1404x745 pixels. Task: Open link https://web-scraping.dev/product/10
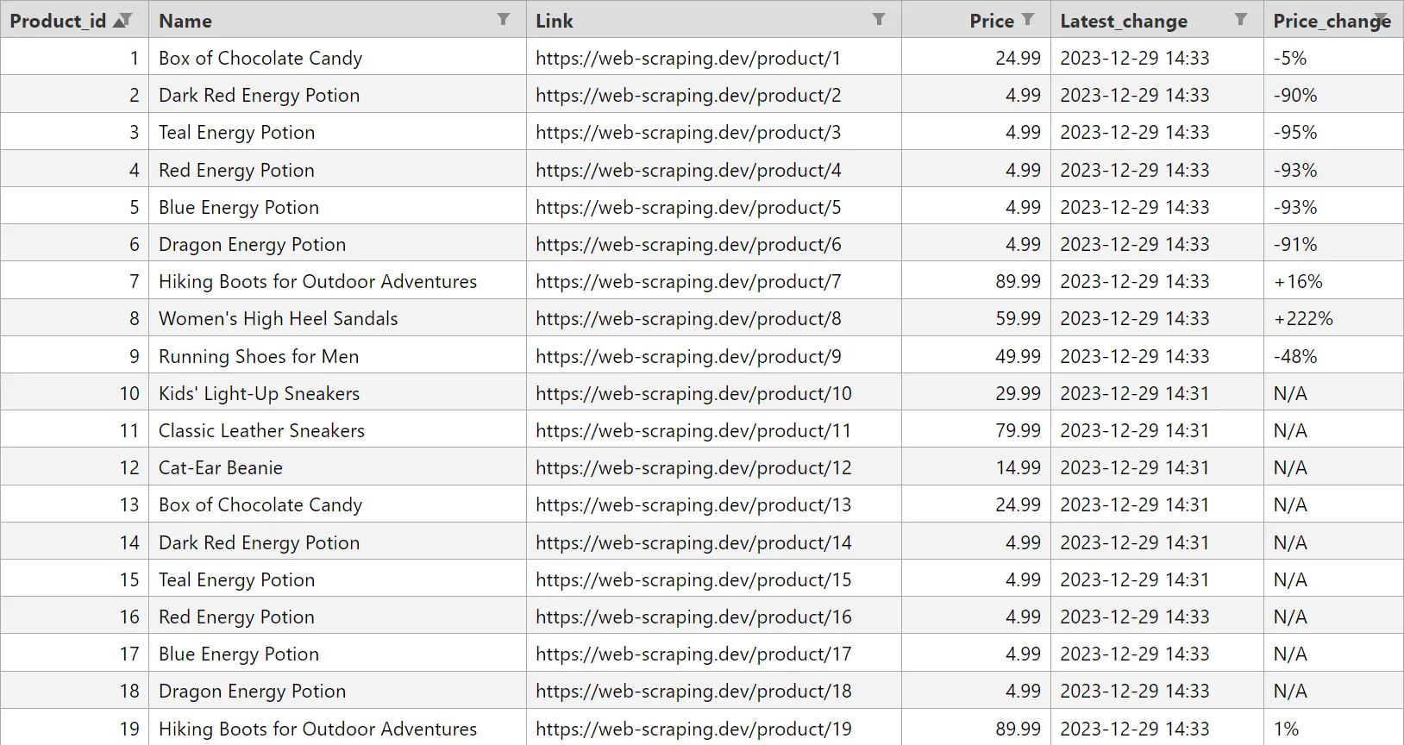pyautogui.click(x=693, y=393)
